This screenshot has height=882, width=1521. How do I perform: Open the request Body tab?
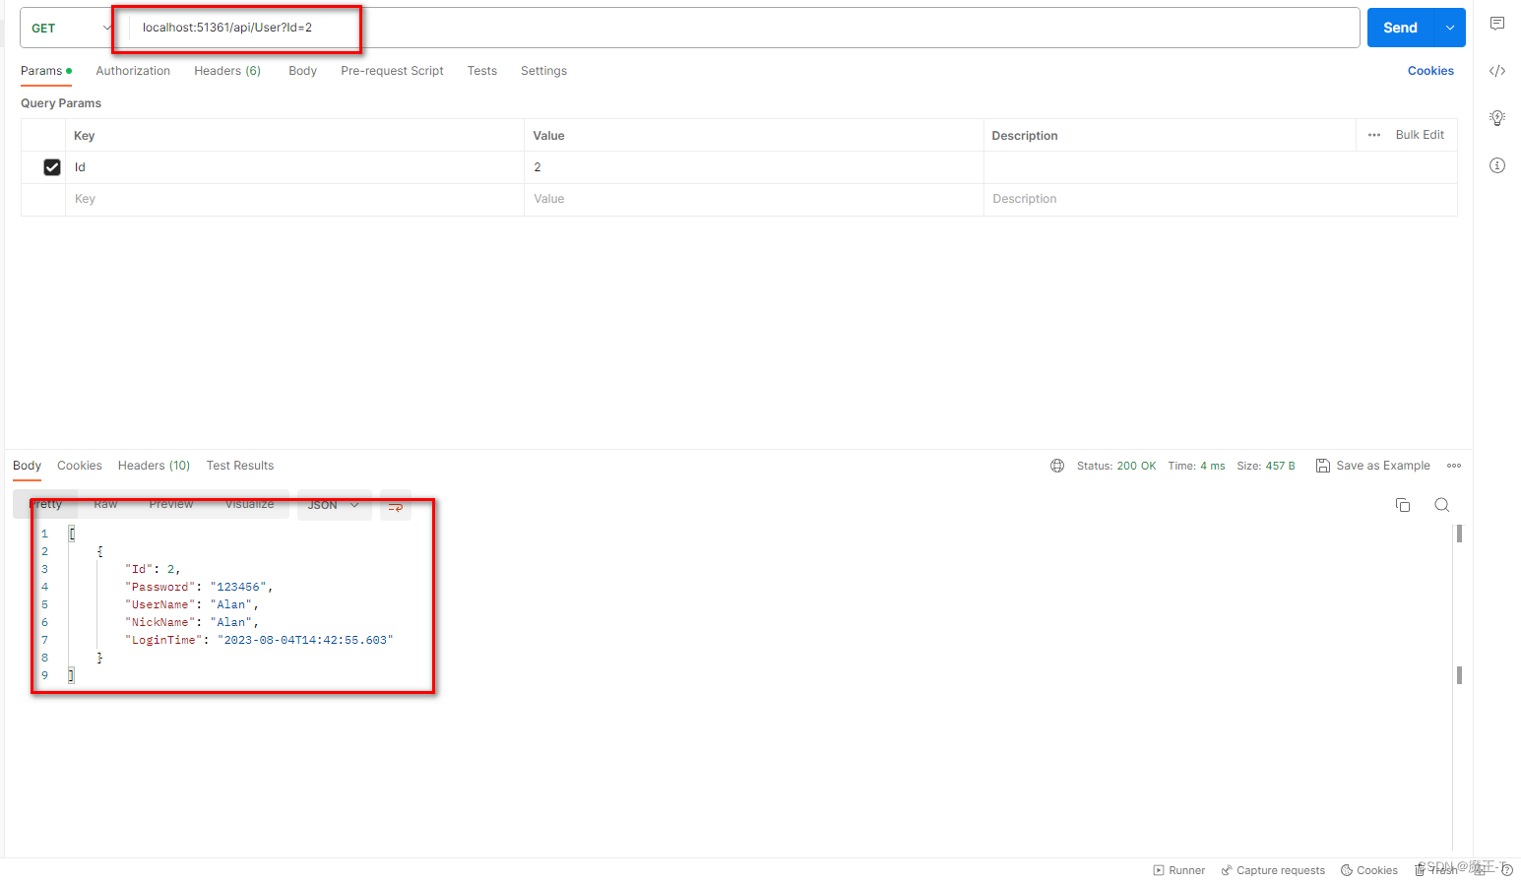(302, 71)
